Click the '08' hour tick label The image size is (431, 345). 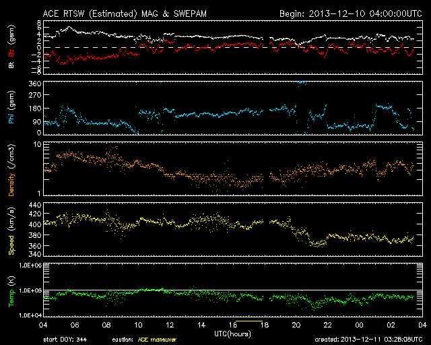(x=106, y=325)
